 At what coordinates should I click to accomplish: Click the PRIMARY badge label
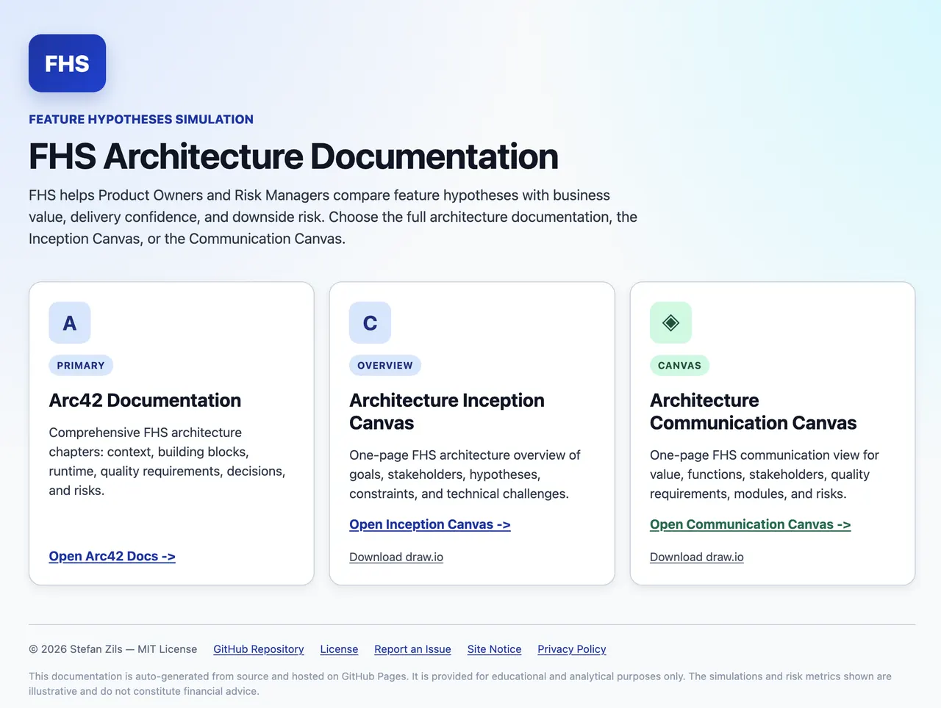click(81, 365)
